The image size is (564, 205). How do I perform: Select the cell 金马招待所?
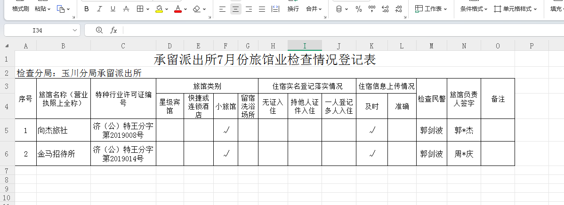63,154
